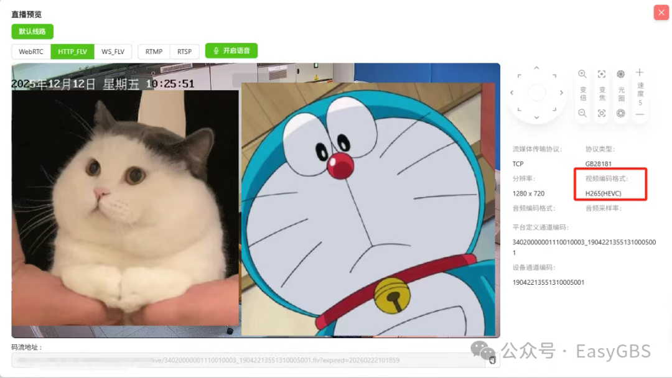Switch to the WS_FLV protocol tab
Image resolution: width=672 pixels, height=378 pixels.
tap(113, 52)
